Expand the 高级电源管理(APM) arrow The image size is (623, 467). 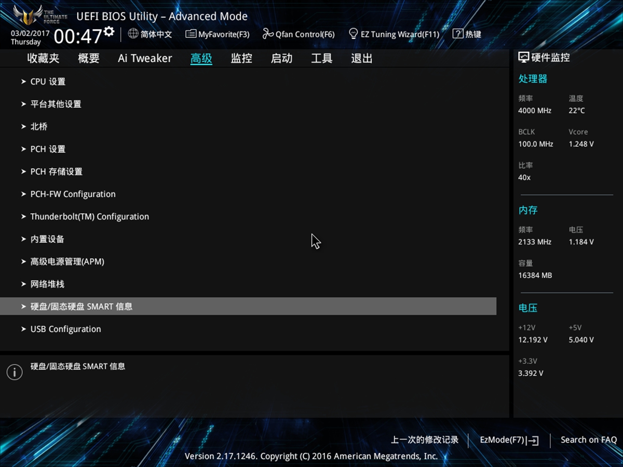24,262
